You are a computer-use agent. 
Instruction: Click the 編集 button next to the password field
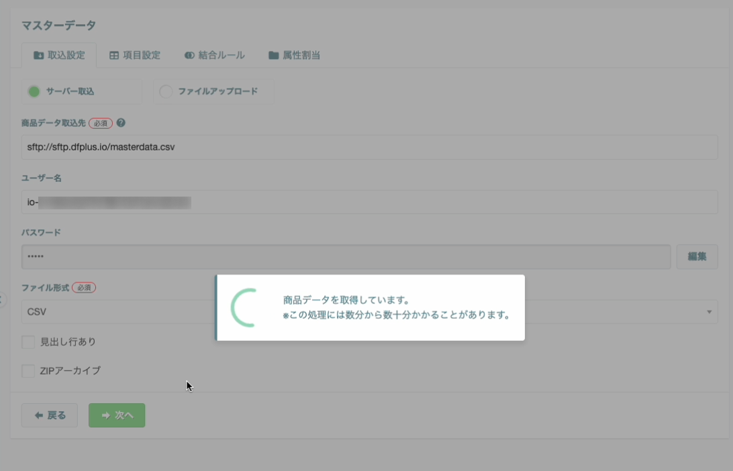(x=697, y=256)
